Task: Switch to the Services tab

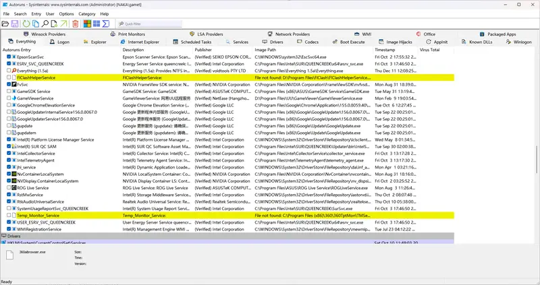Action: (x=237, y=42)
